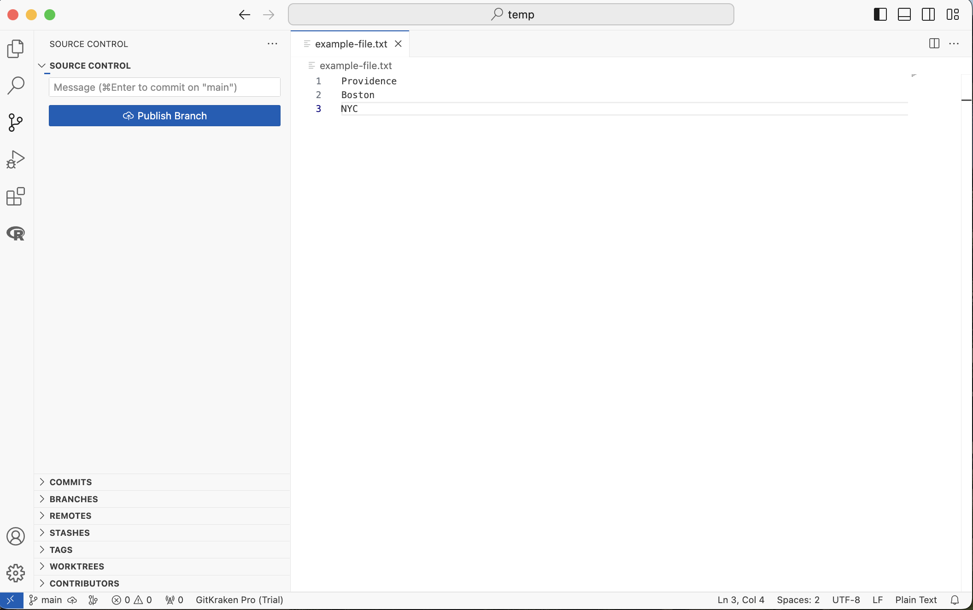Toggle the primary side bar visibility
The height and width of the screenshot is (610, 973).
point(880,15)
